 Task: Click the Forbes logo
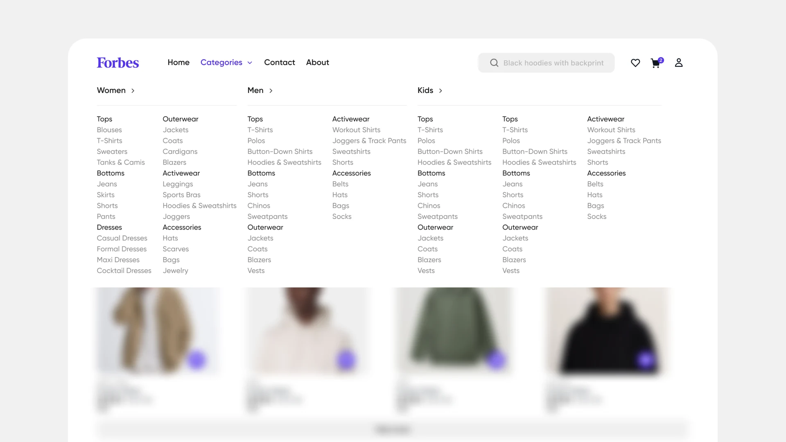tap(118, 63)
